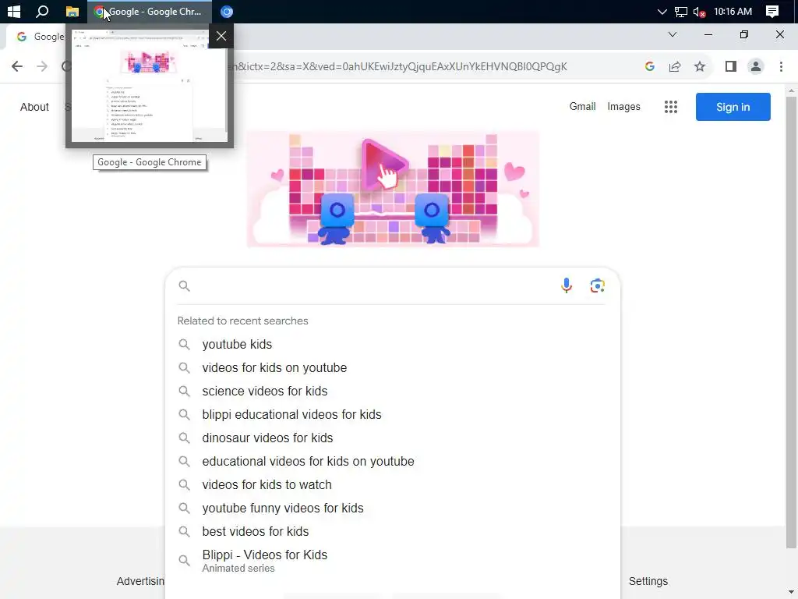Open the Google apps grid icon
Viewport: 798px width, 599px height.
[670, 106]
